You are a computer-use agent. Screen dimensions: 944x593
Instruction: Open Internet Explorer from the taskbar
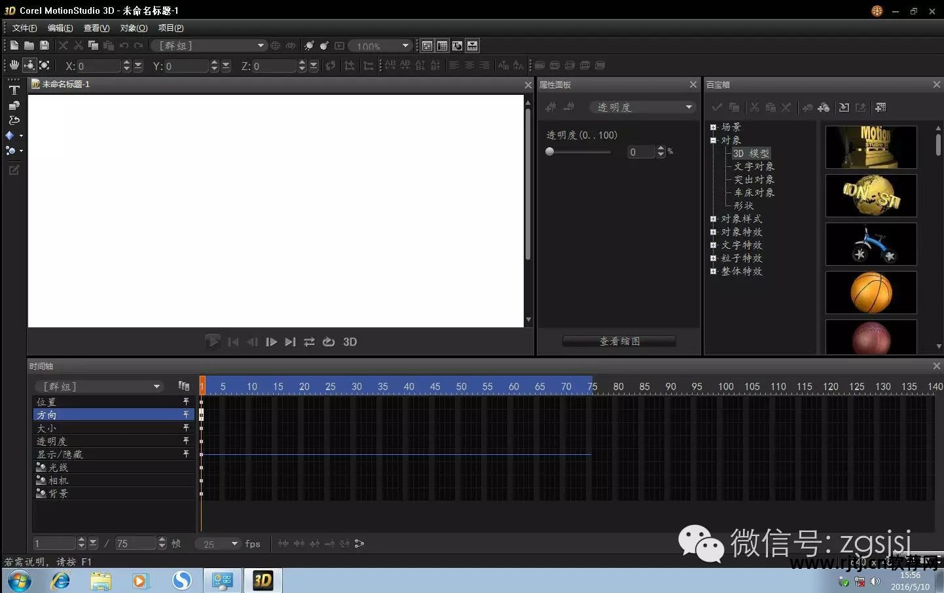click(x=61, y=580)
